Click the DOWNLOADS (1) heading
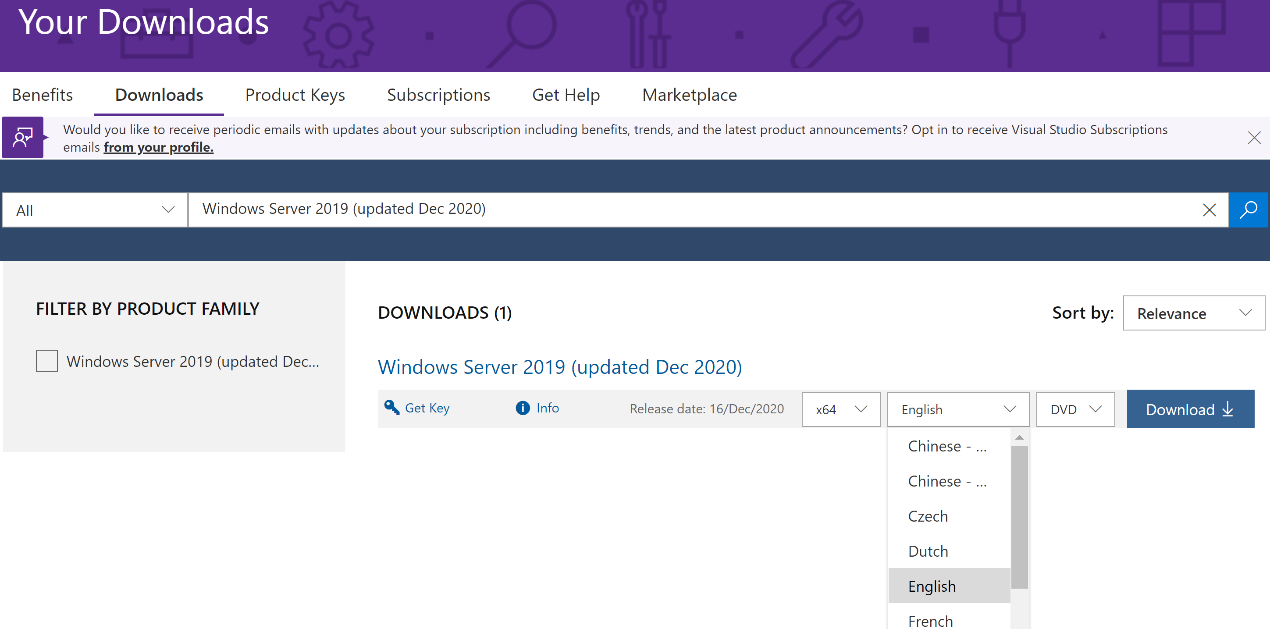This screenshot has height=629, width=1270. 445,313
